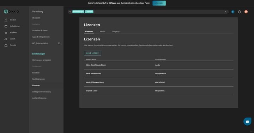Click the external link icon beside API Dokumentation
This screenshot has height=133, width=254.
tap(59, 43)
